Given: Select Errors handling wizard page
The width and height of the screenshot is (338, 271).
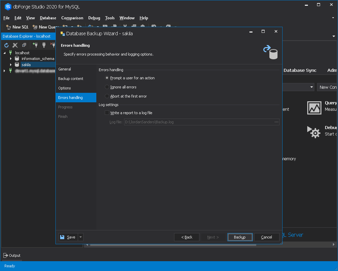Looking at the screenshot, I should 76,98.
